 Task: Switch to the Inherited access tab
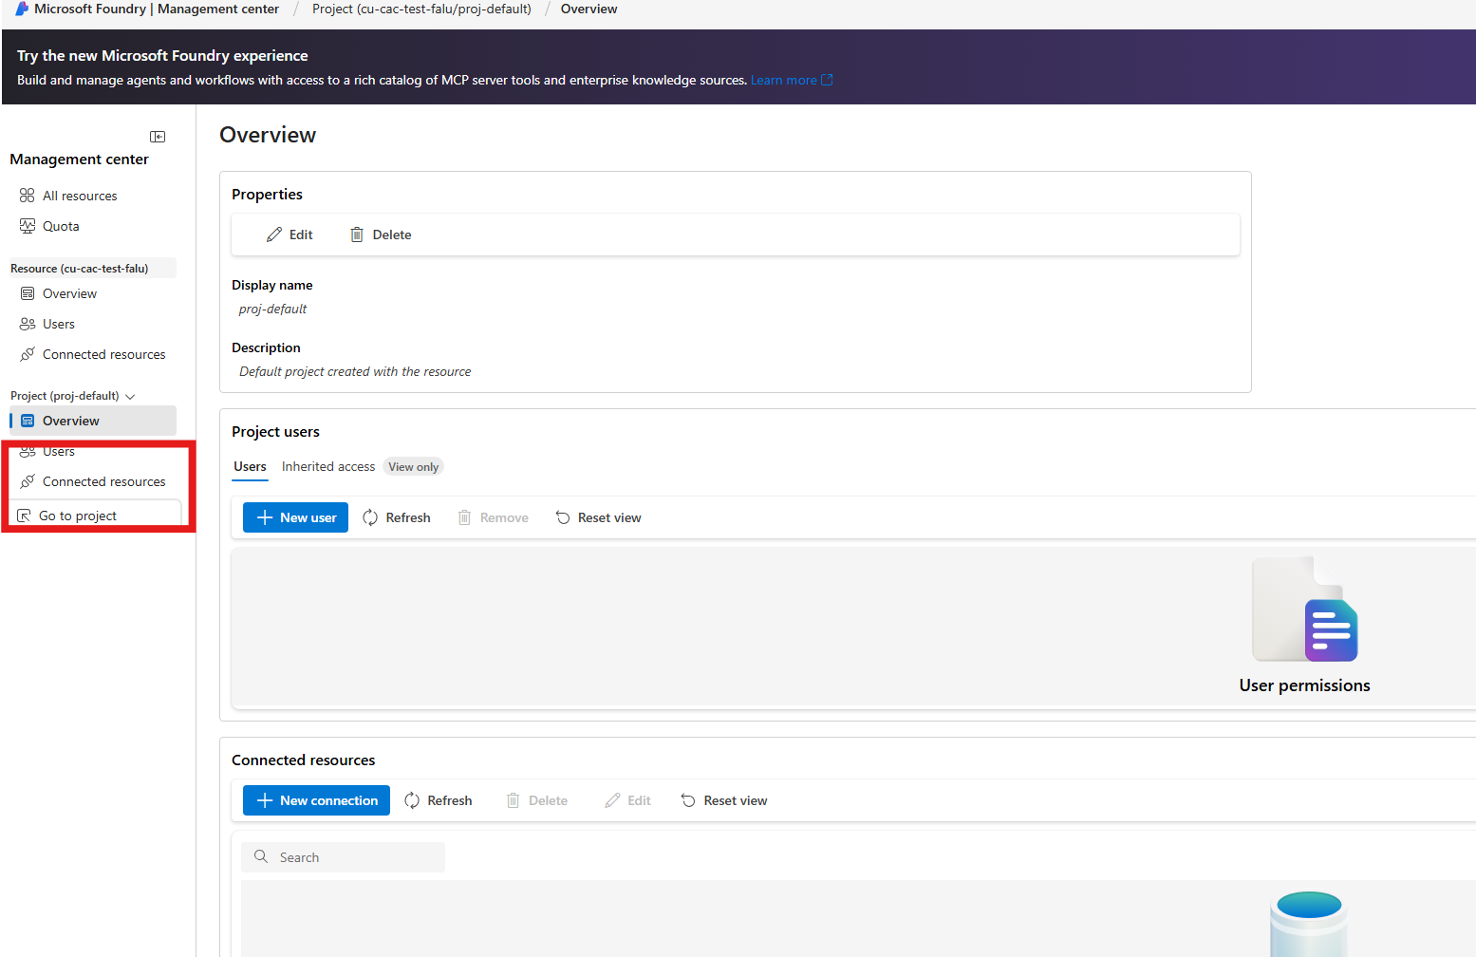click(x=328, y=466)
